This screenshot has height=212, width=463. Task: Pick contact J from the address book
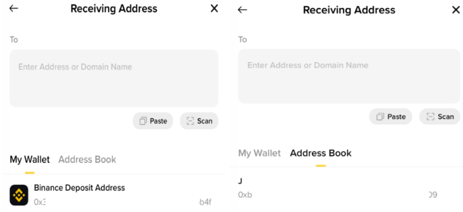[x=240, y=181]
